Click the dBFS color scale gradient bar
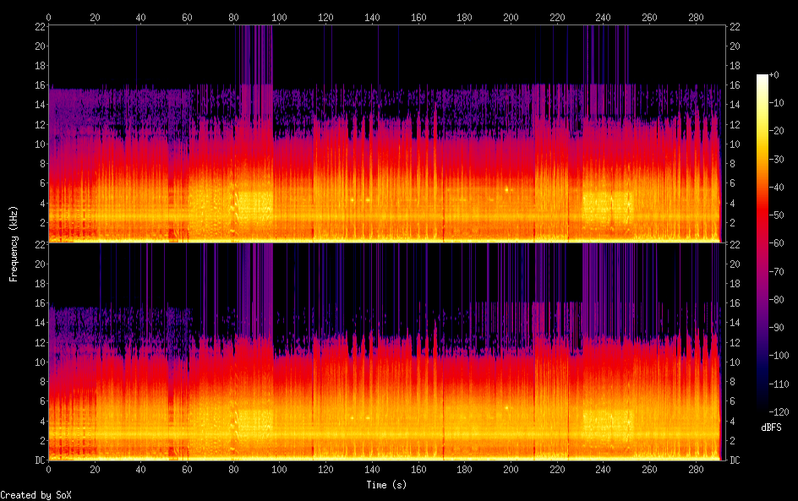Screen dimensions: 798x501 coord(762,246)
